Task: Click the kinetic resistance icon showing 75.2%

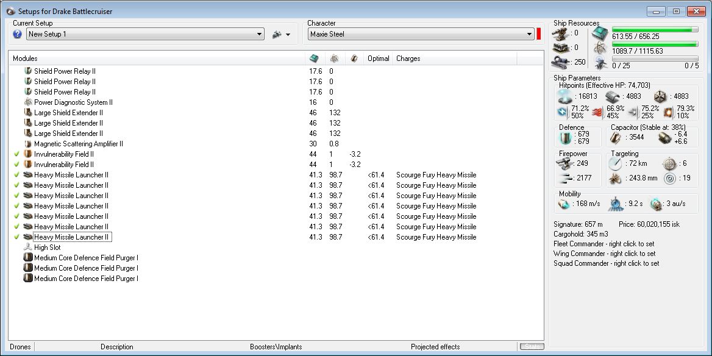Action: (x=634, y=112)
